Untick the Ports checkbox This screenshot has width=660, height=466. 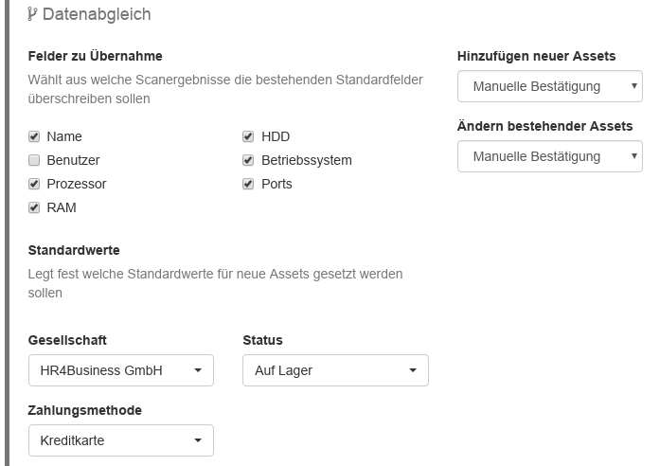pos(248,184)
